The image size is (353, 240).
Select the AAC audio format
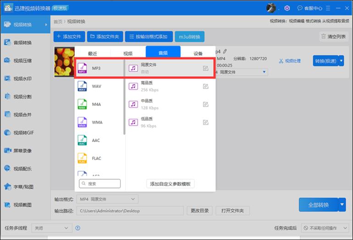pos(99,140)
